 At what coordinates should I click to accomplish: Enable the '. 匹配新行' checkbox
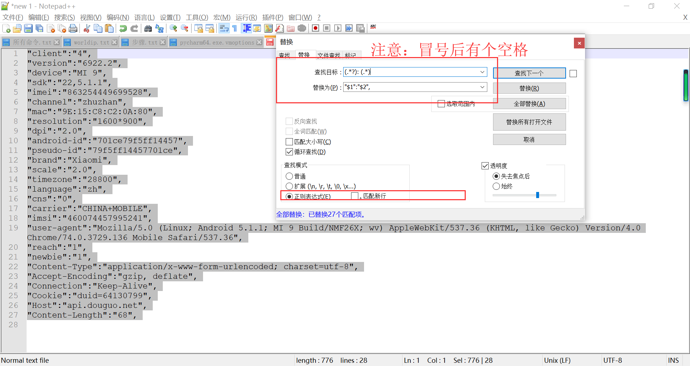tap(355, 196)
